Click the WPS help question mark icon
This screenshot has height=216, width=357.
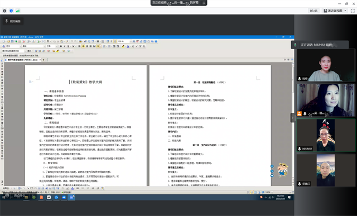pyautogui.click(x=156, y=41)
